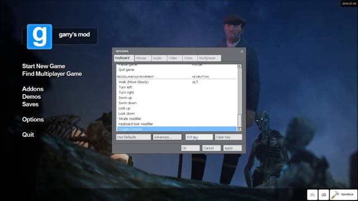Open the language flag selector button
The width and height of the screenshot is (358, 201).
coord(323,195)
